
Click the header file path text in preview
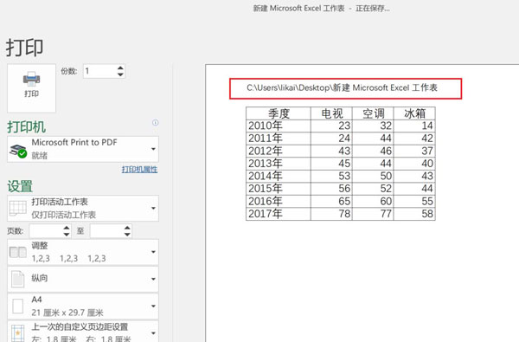pyautogui.click(x=342, y=87)
